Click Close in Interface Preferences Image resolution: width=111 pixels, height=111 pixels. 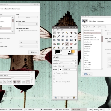tap(34, 52)
